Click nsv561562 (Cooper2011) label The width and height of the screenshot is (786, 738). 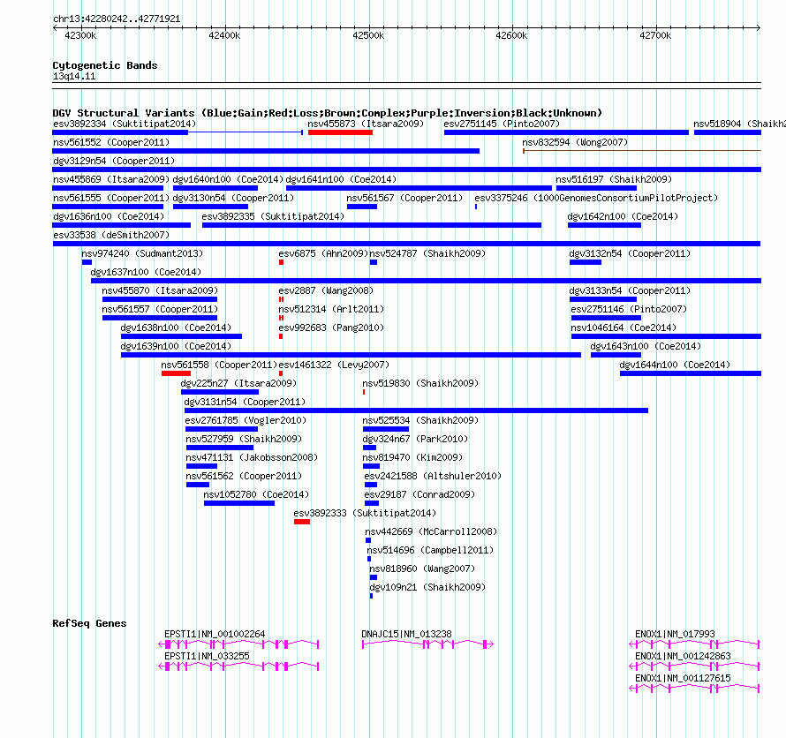click(244, 476)
